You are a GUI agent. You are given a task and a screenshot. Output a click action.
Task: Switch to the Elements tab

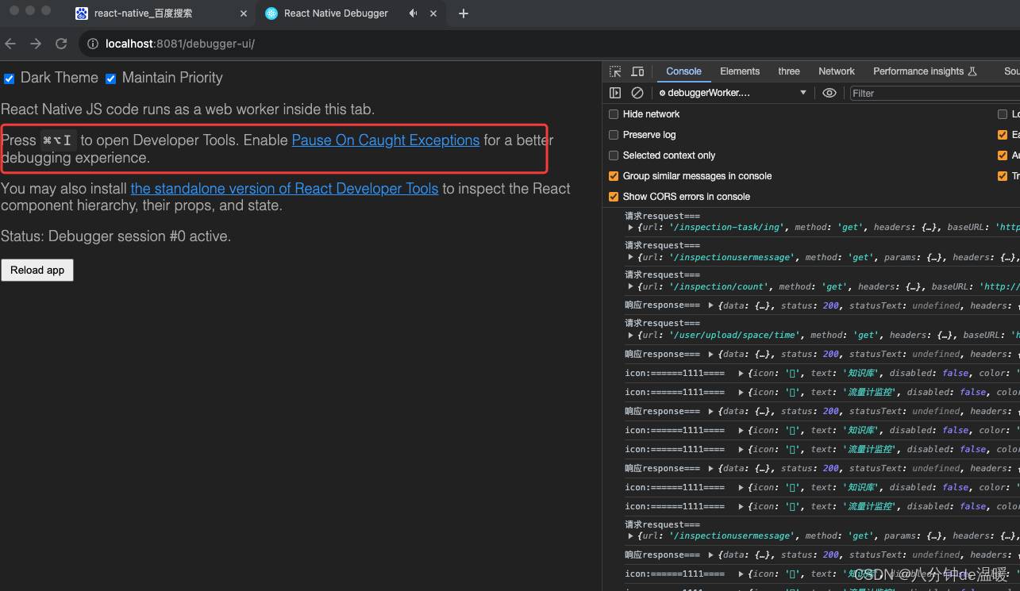740,71
